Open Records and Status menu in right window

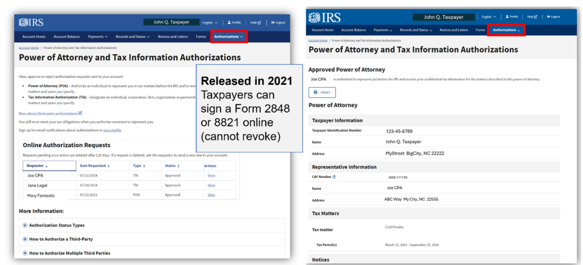[416, 30]
